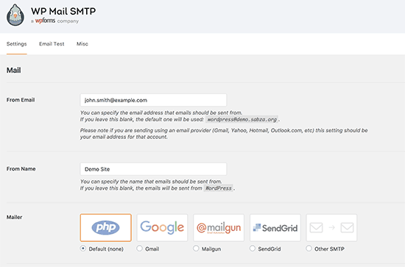Switch to the Misc tab

coord(82,44)
